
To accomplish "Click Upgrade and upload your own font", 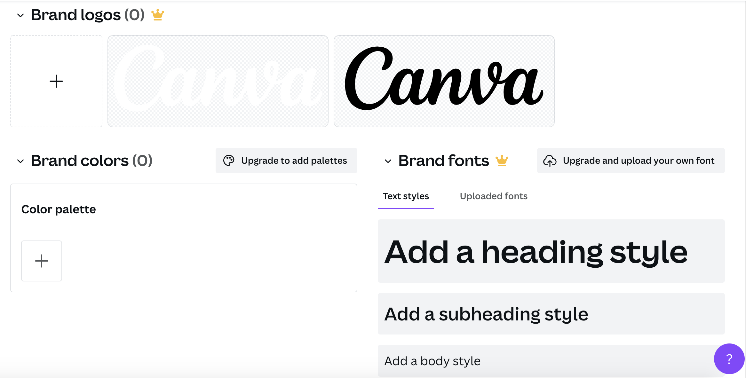I will coord(631,161).
